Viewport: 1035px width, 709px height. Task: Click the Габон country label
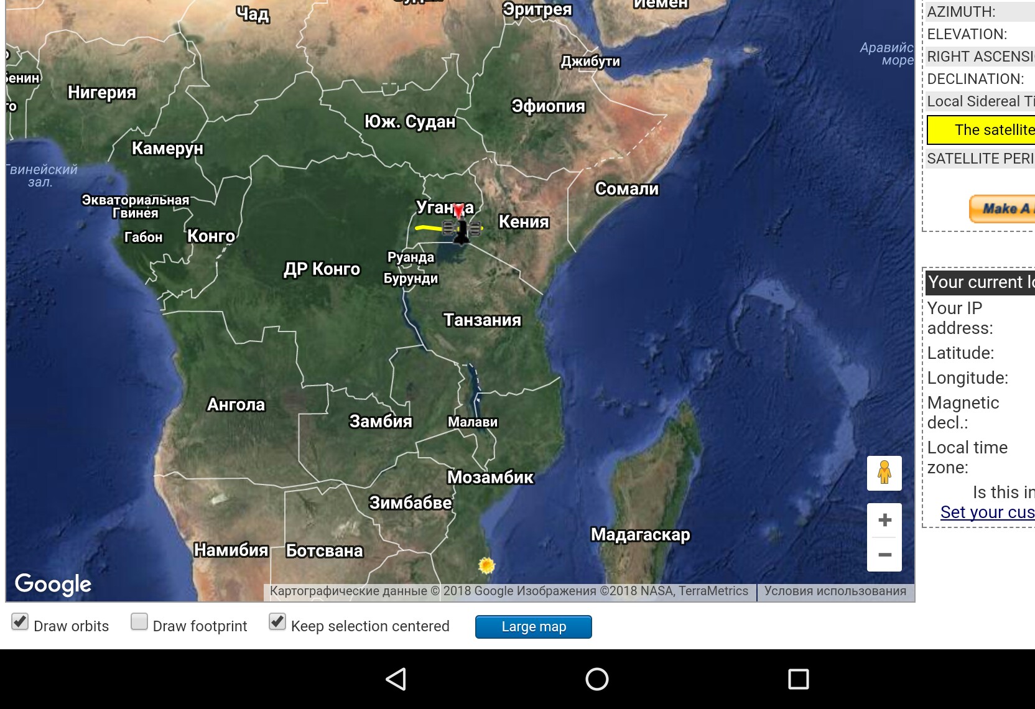coord(143,238)
